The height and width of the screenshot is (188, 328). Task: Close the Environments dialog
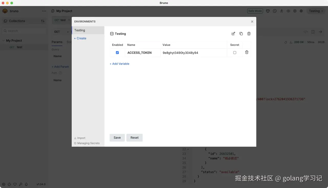coord(252,22)
